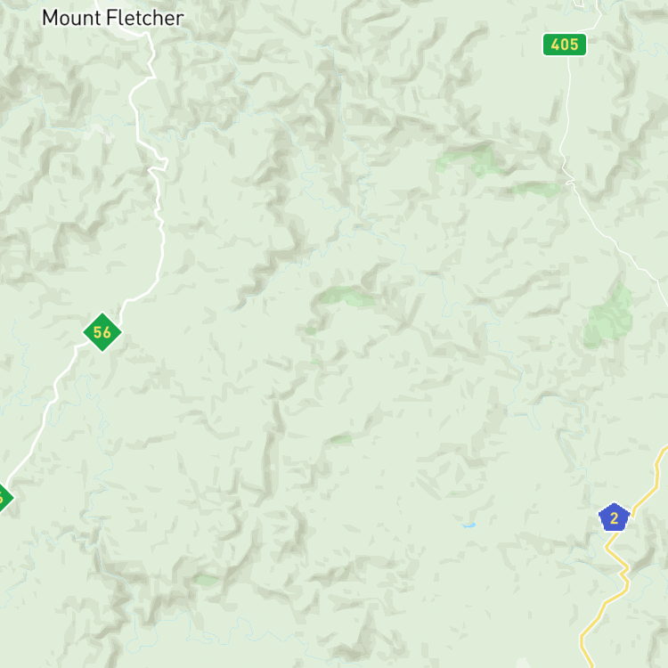
Task: Click the Mount Fletcher town label
Action: coord(113,18)
